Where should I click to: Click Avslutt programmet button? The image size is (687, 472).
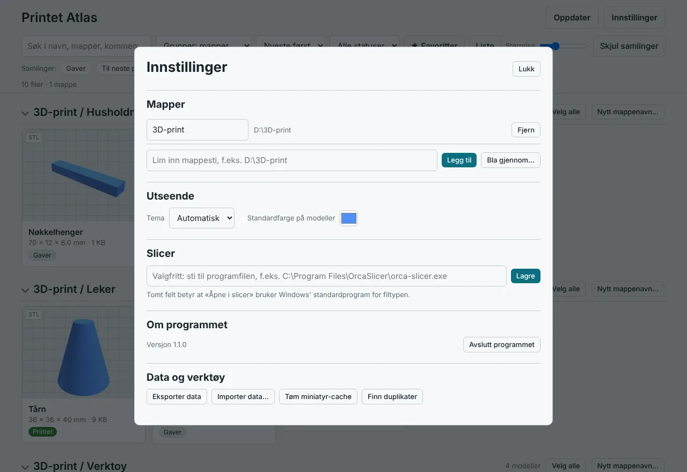pos(502,344)
